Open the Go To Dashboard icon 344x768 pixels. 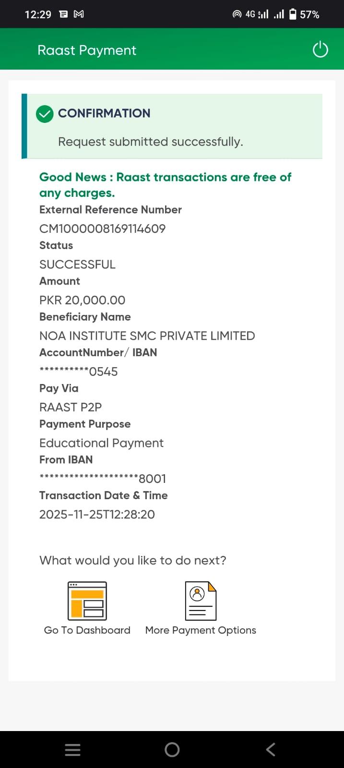click(x=87, y=600)
